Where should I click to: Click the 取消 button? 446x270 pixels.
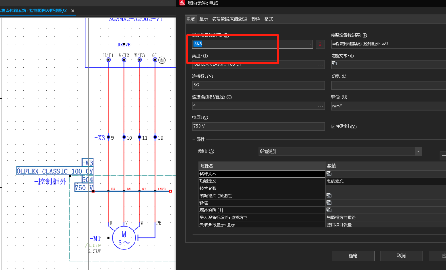[401, 256]
